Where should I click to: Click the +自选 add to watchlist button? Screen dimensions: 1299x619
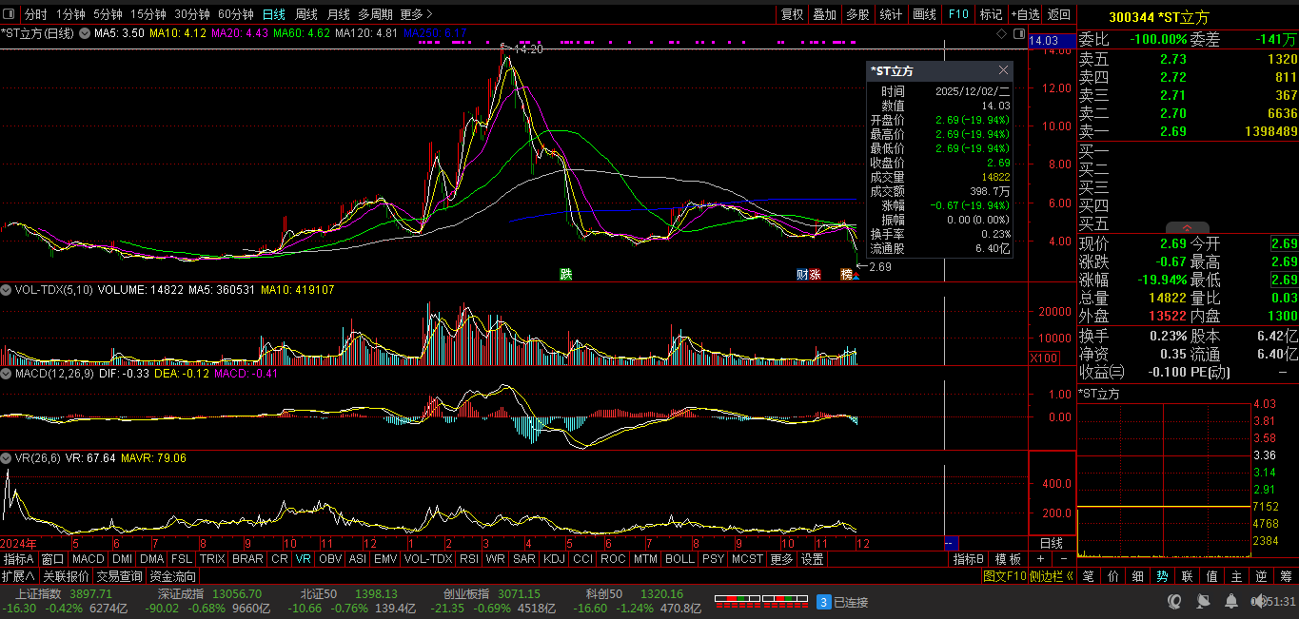tap(1024, 14)
